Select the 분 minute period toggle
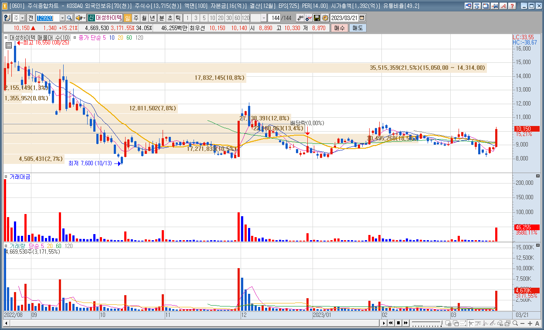The height and width of the screenshot is (330, 544). (x=161, y=18)
